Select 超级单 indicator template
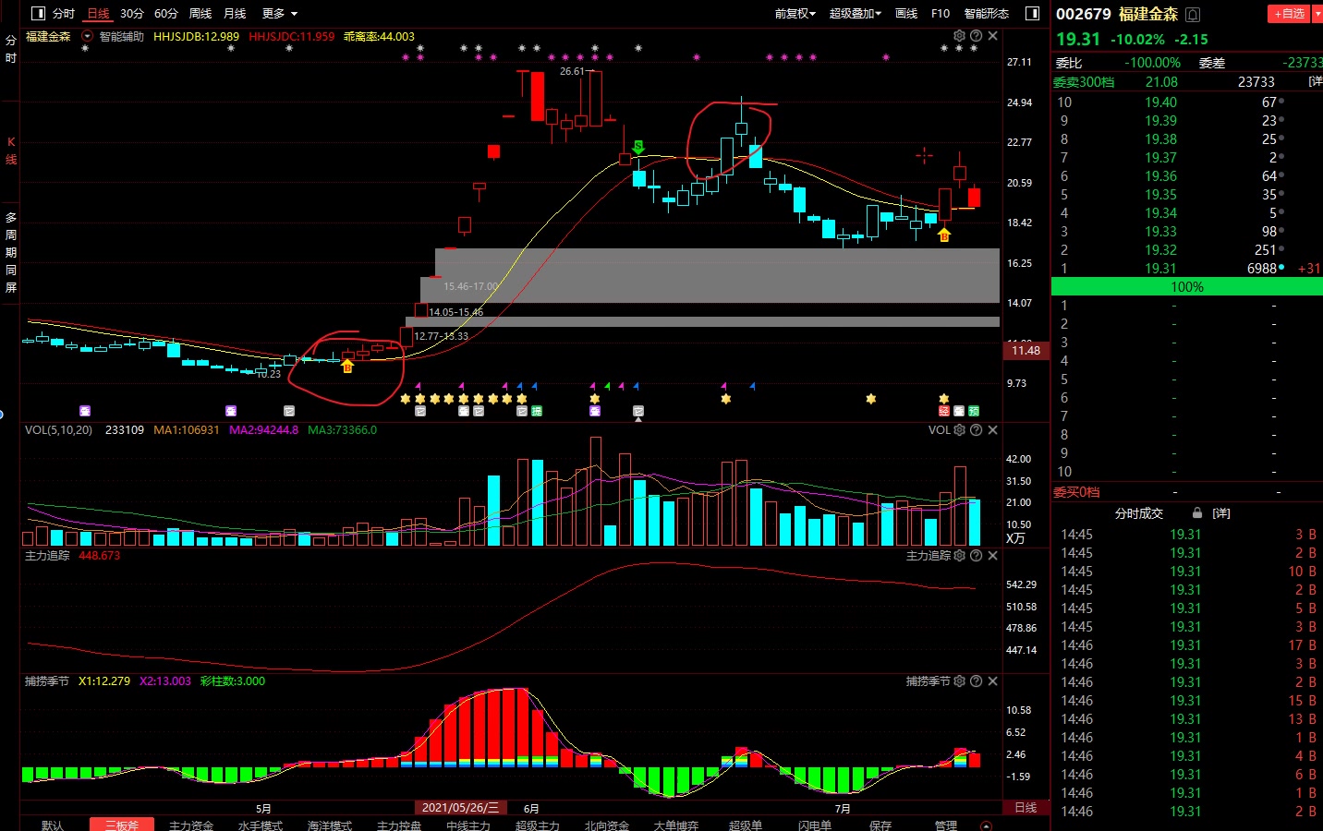The width and height of the screenshot is (1323, 831). [746, 825]
